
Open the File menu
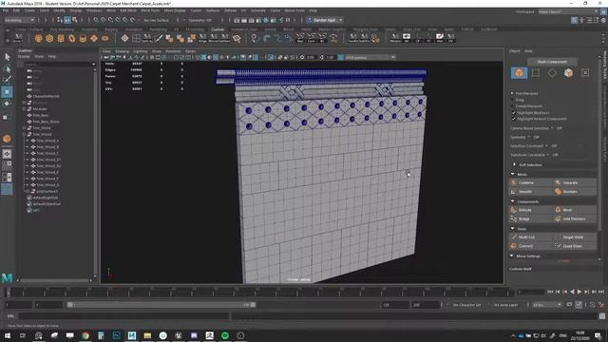coord(6,10)
